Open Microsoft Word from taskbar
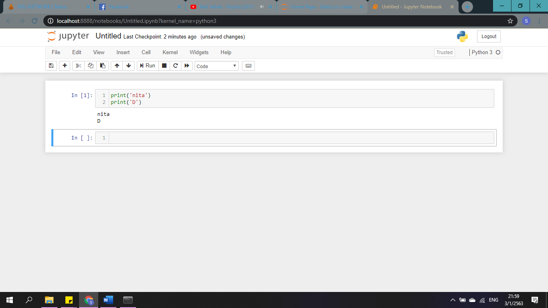This screenshot has height=308, width=548. tap(108, 300)
